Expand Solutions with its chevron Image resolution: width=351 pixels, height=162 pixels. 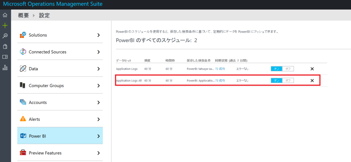tap(98, 35)
